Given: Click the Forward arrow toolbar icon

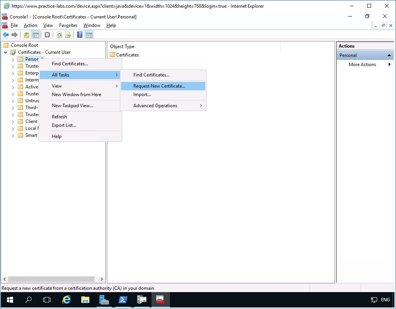Looking at the screenshot, I should [x=15, y=35].
